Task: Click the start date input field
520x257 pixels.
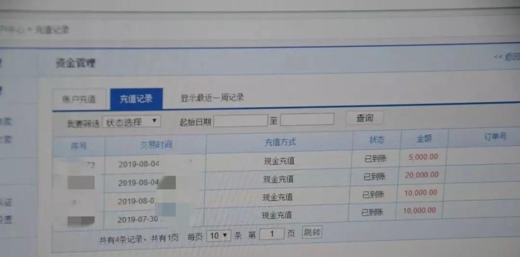Action: pyautogui.click(x=240, y=121)
